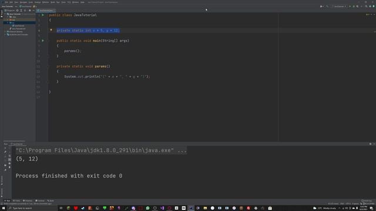Run class from gutter arrow beside JavaTutorial declaration

(x=43, y=15)
